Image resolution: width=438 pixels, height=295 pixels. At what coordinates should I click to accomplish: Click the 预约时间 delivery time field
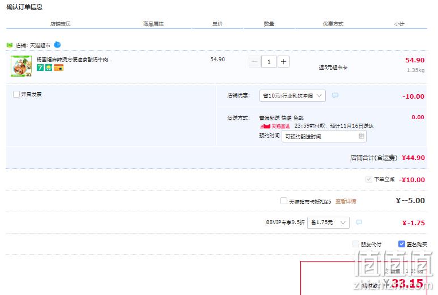point(324,137)
